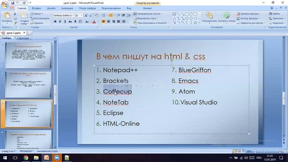Screen dimensions: 288x162
Task: Toggle numbered list button
Action: (x=111, y=16)
